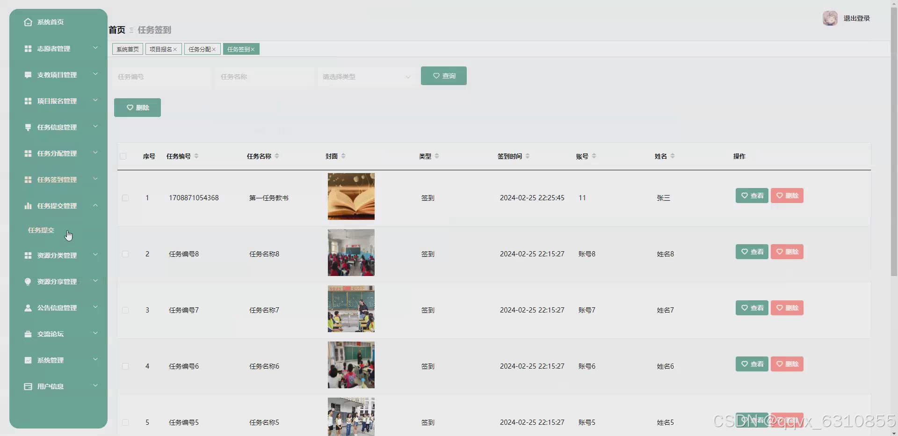Delete the record for 张三
Image resolution: width=898 pixels, height=436 pixels.
(x=787, y=196)
